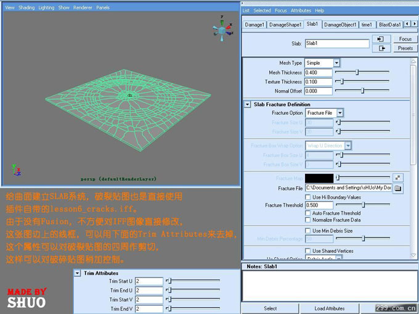The image size is (419, 314).
Task: Click the Mesh Thickness slider handle
Action: (357, 72)
